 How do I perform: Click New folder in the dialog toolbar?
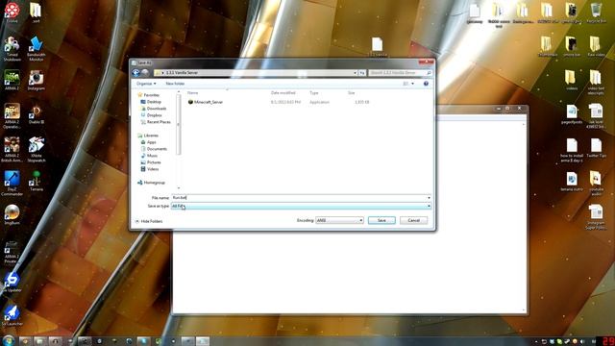[x=175, y=84]
